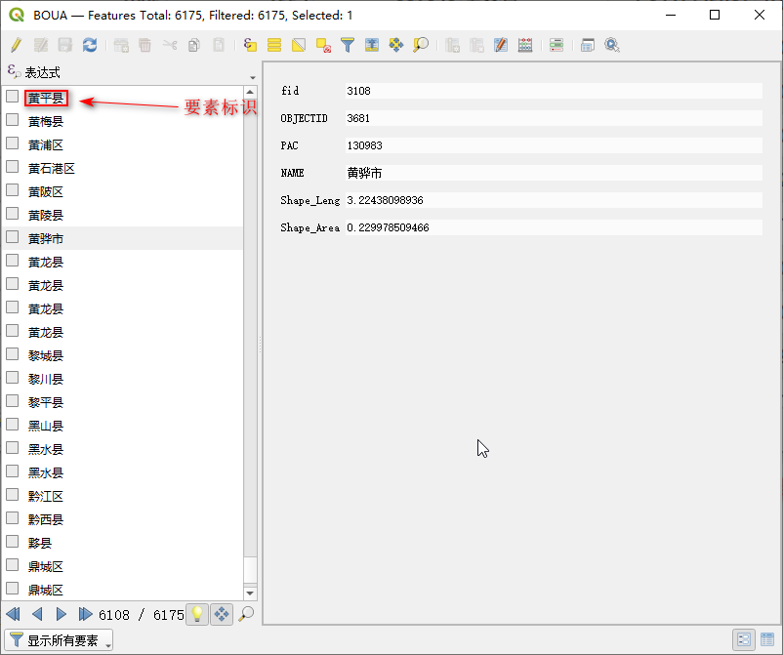
Task: Toggle highlight current feature lightbulb
Action: (197, 614)
